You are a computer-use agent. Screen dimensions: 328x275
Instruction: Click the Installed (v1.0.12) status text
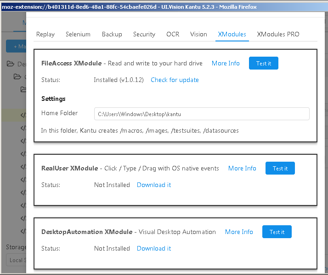pos(119,80)
